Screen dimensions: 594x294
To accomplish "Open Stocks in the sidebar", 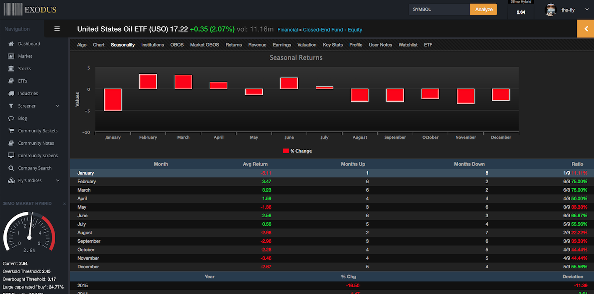I will click(24, 68).
